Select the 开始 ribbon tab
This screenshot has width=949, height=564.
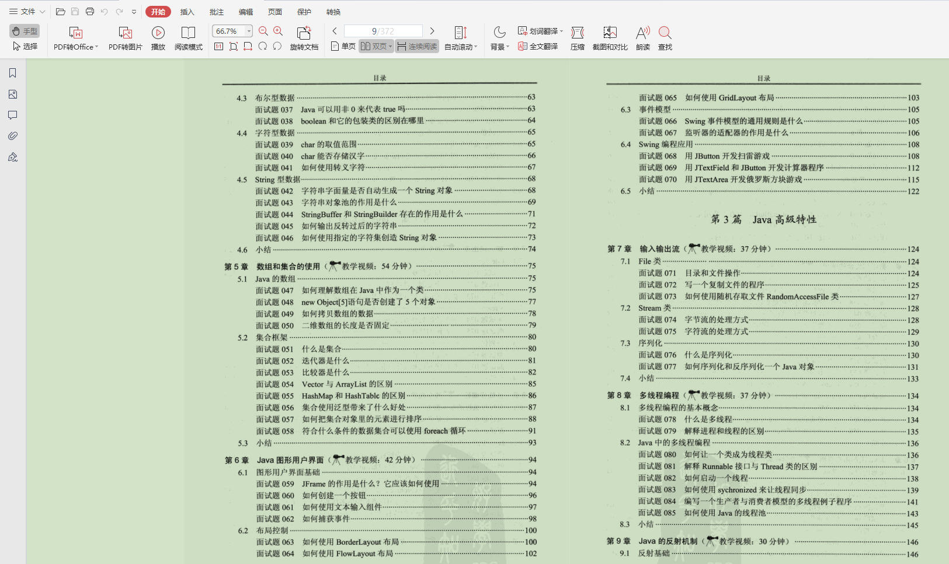click(158, 12)
